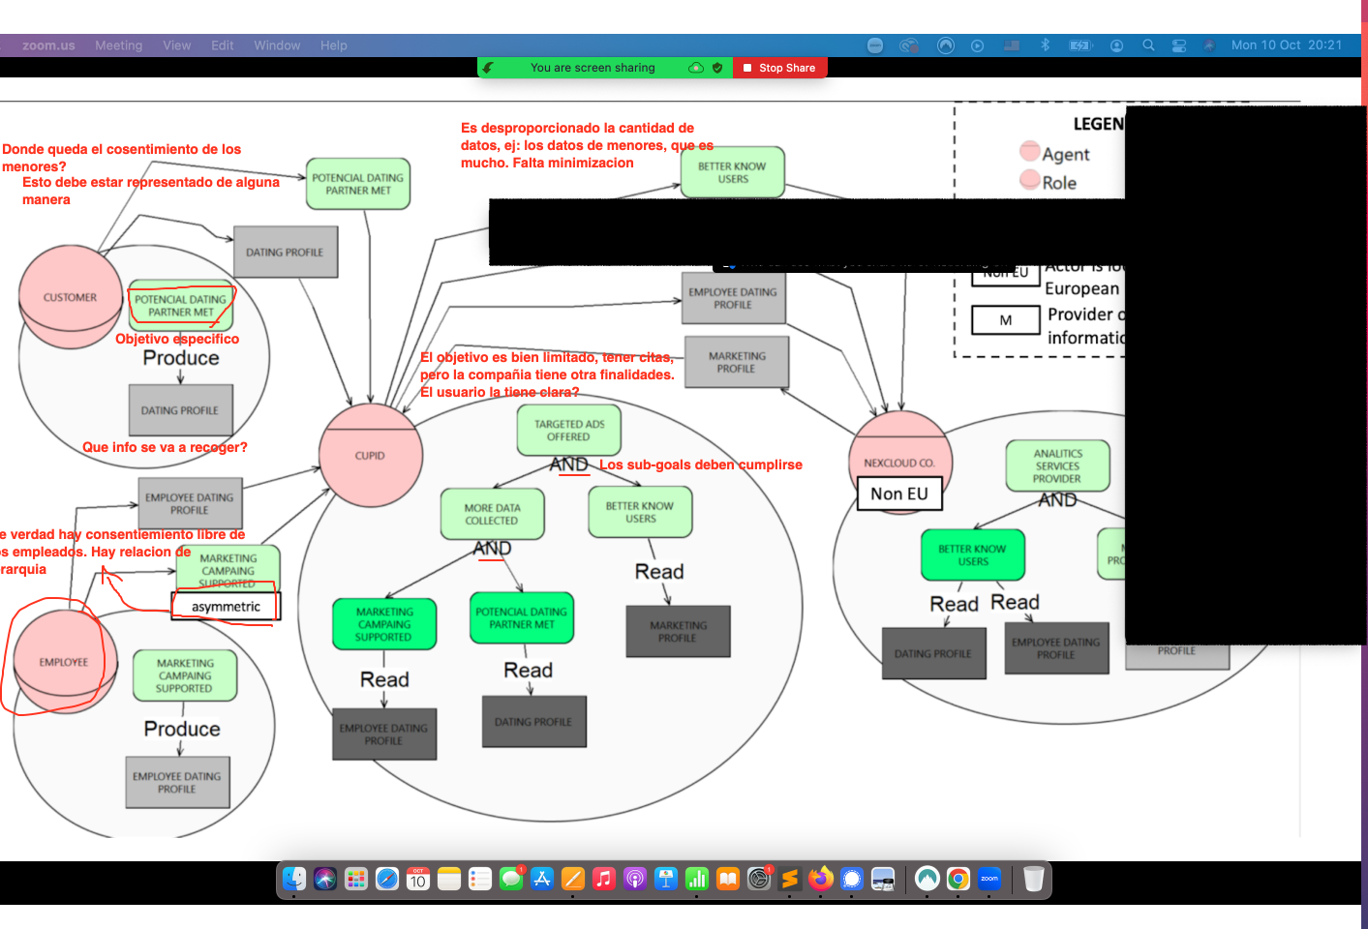Click the Bluetooth status icon
1368x929 pixels.
1045,45
